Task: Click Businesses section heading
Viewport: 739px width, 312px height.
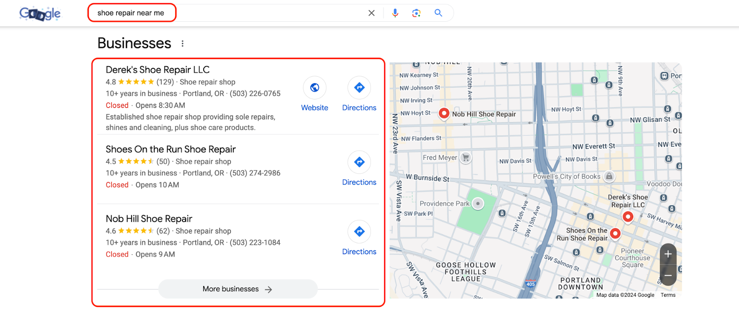Action: pyautogui.click(x=134, y=43)
